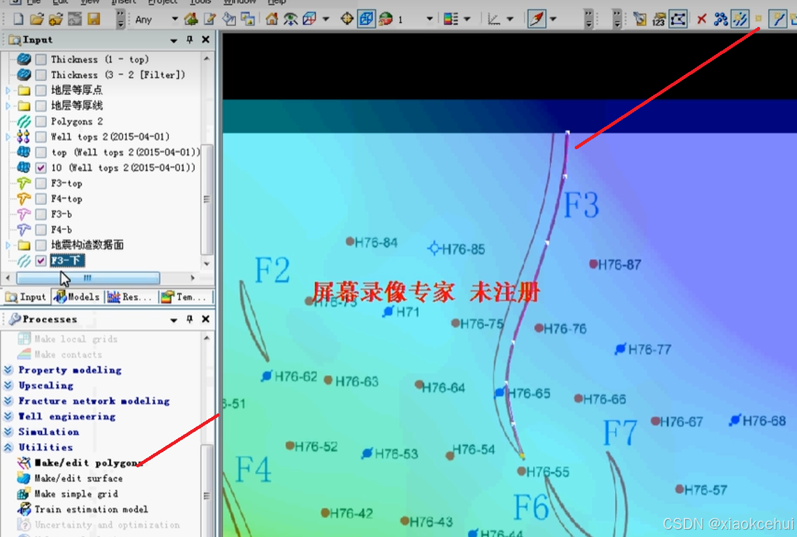Screen dimensions: 797x537
Task: Click the Open project folder icon
Action: (37, 19)
